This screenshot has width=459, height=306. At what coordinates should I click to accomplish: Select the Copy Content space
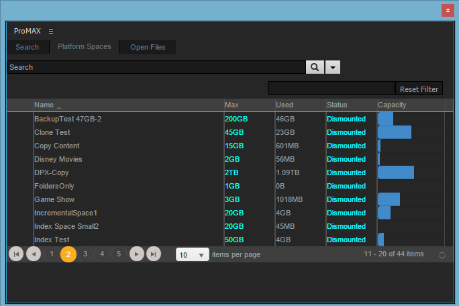(57, 146)
